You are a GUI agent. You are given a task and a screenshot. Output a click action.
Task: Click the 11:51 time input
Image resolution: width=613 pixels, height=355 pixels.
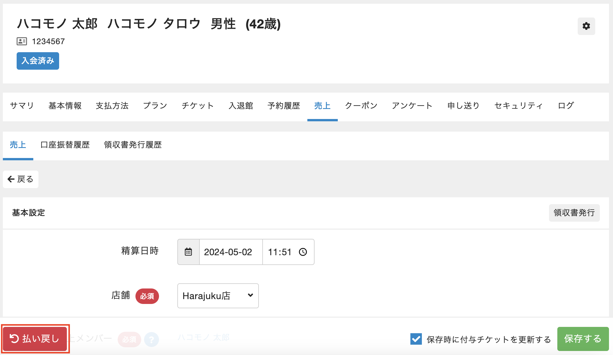point(280,252)
